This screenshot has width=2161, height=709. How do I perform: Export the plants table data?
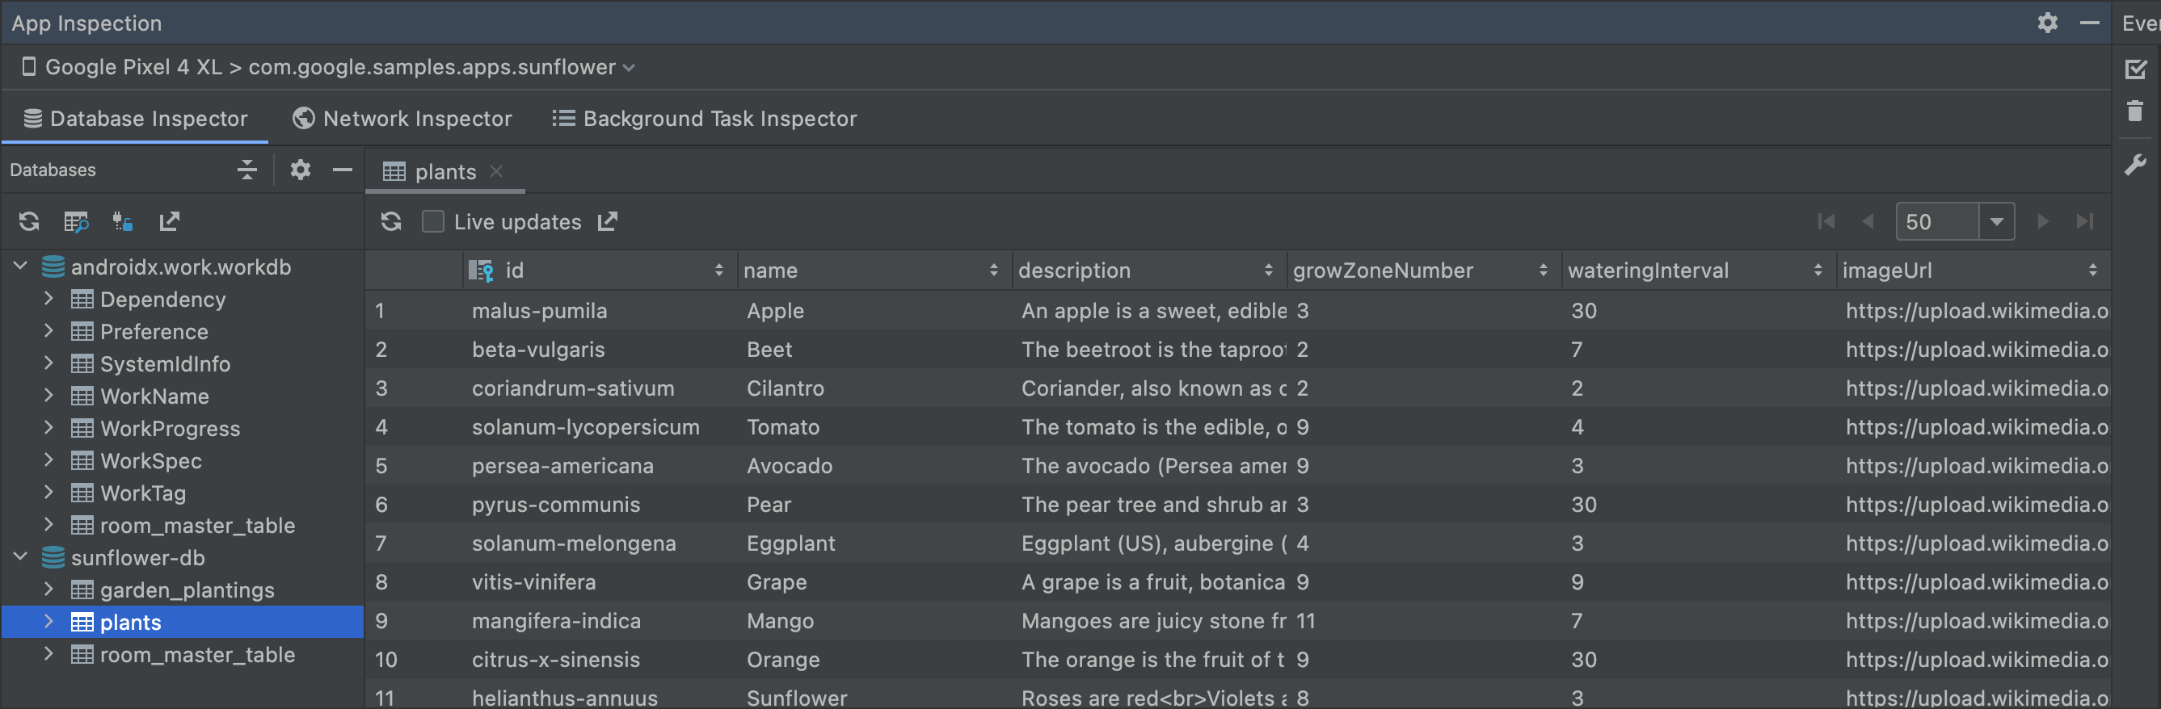pyautogui.click(x=608, y=221)
